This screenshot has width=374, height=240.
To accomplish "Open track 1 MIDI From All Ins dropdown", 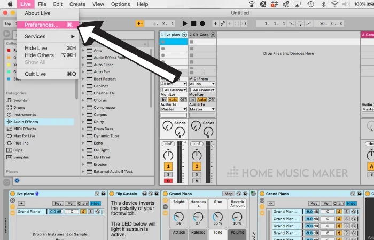I will click(x=174, y=84).
